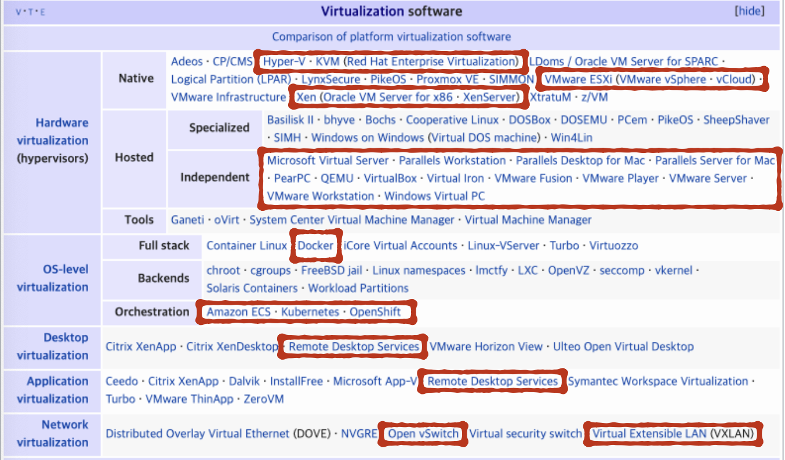The width and height of the screenshot is (785, 460).
Task: Open the Win4Lin link
Action: coord(572,138)
